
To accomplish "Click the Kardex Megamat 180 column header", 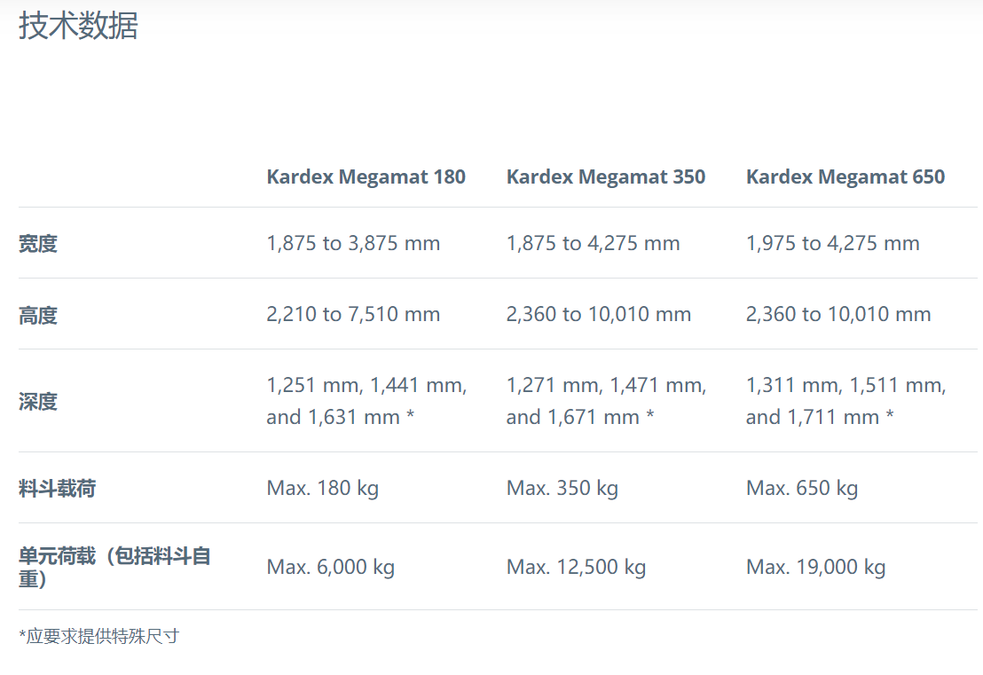I will coord(366,177).
